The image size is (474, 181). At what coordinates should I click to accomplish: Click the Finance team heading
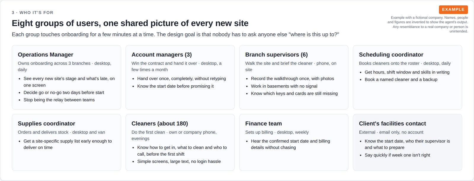(x=263, y=123)
